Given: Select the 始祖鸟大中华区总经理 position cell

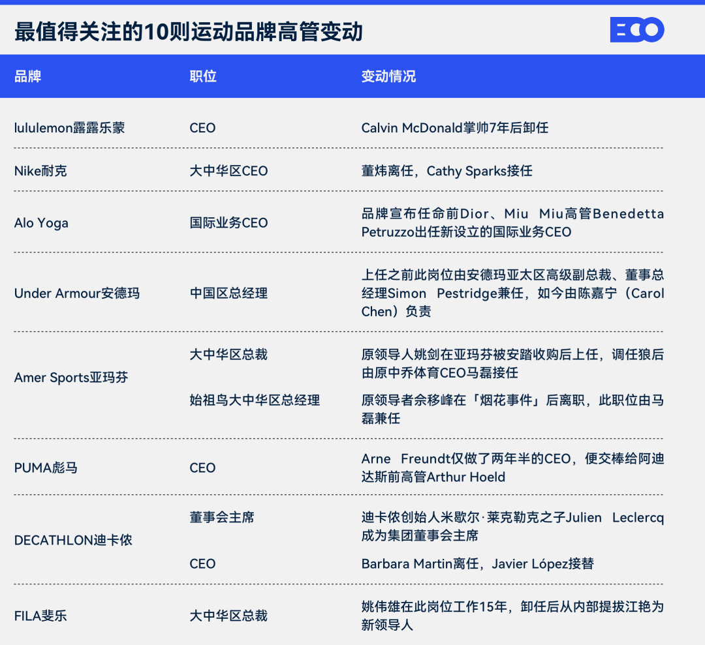Looking at the screenshot, I should 255,400.
